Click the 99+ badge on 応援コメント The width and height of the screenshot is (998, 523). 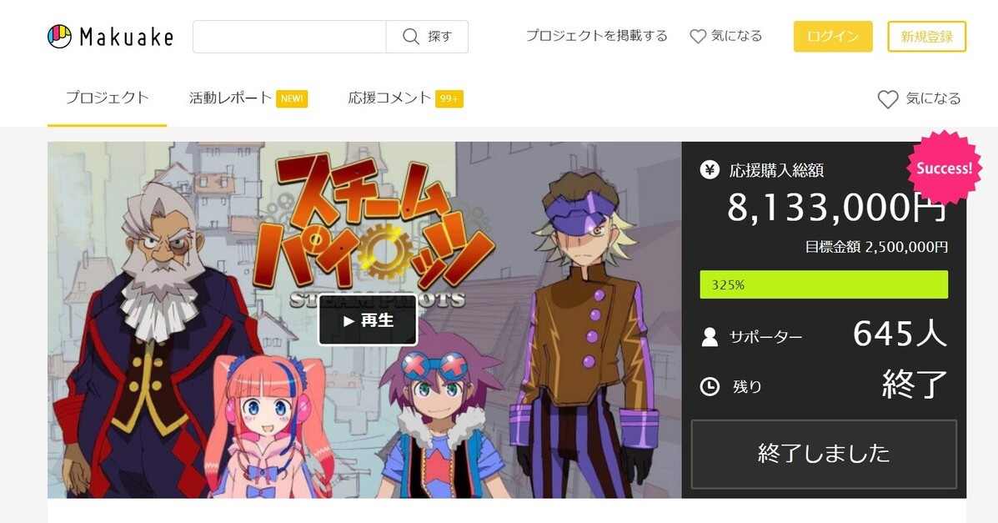click(449, 98)
